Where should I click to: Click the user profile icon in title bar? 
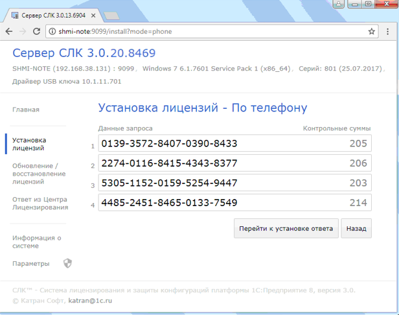pos(339,4)
